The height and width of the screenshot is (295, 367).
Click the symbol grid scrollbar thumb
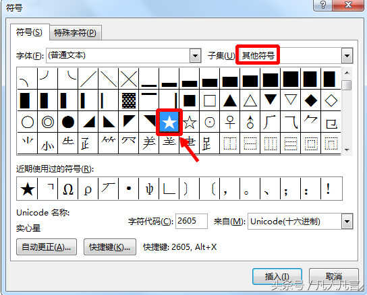pos(347,85)
